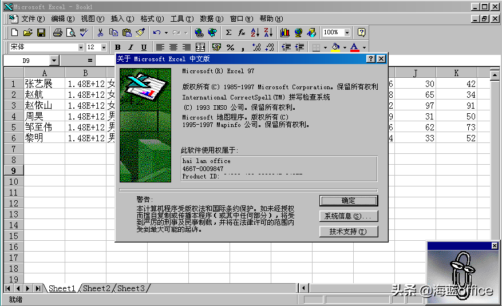502x306 pixels.
Task: Launch the Chart Wizard icon
Action: (x=284, y=32)
